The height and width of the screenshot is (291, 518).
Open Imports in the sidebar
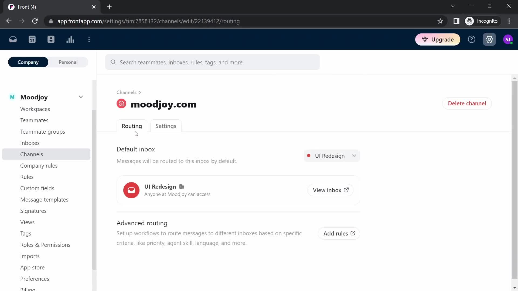pos(30,256)
